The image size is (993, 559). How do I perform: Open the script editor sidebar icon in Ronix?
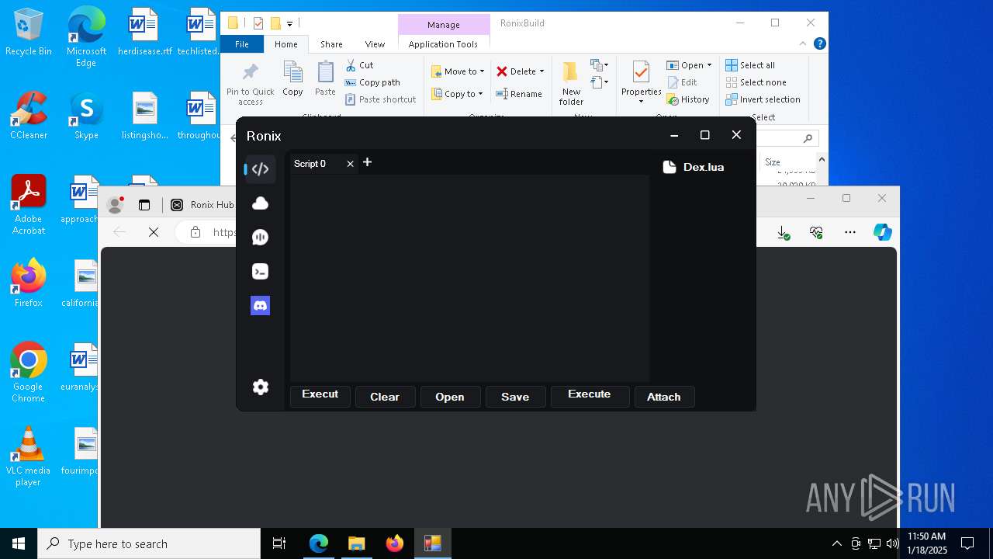tap(261, 169)
